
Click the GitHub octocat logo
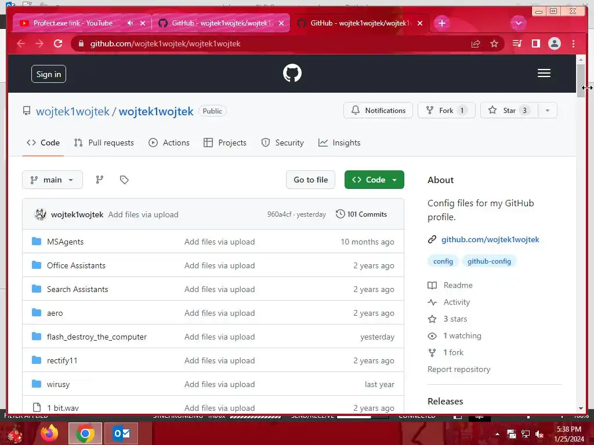tap(292, 73)
